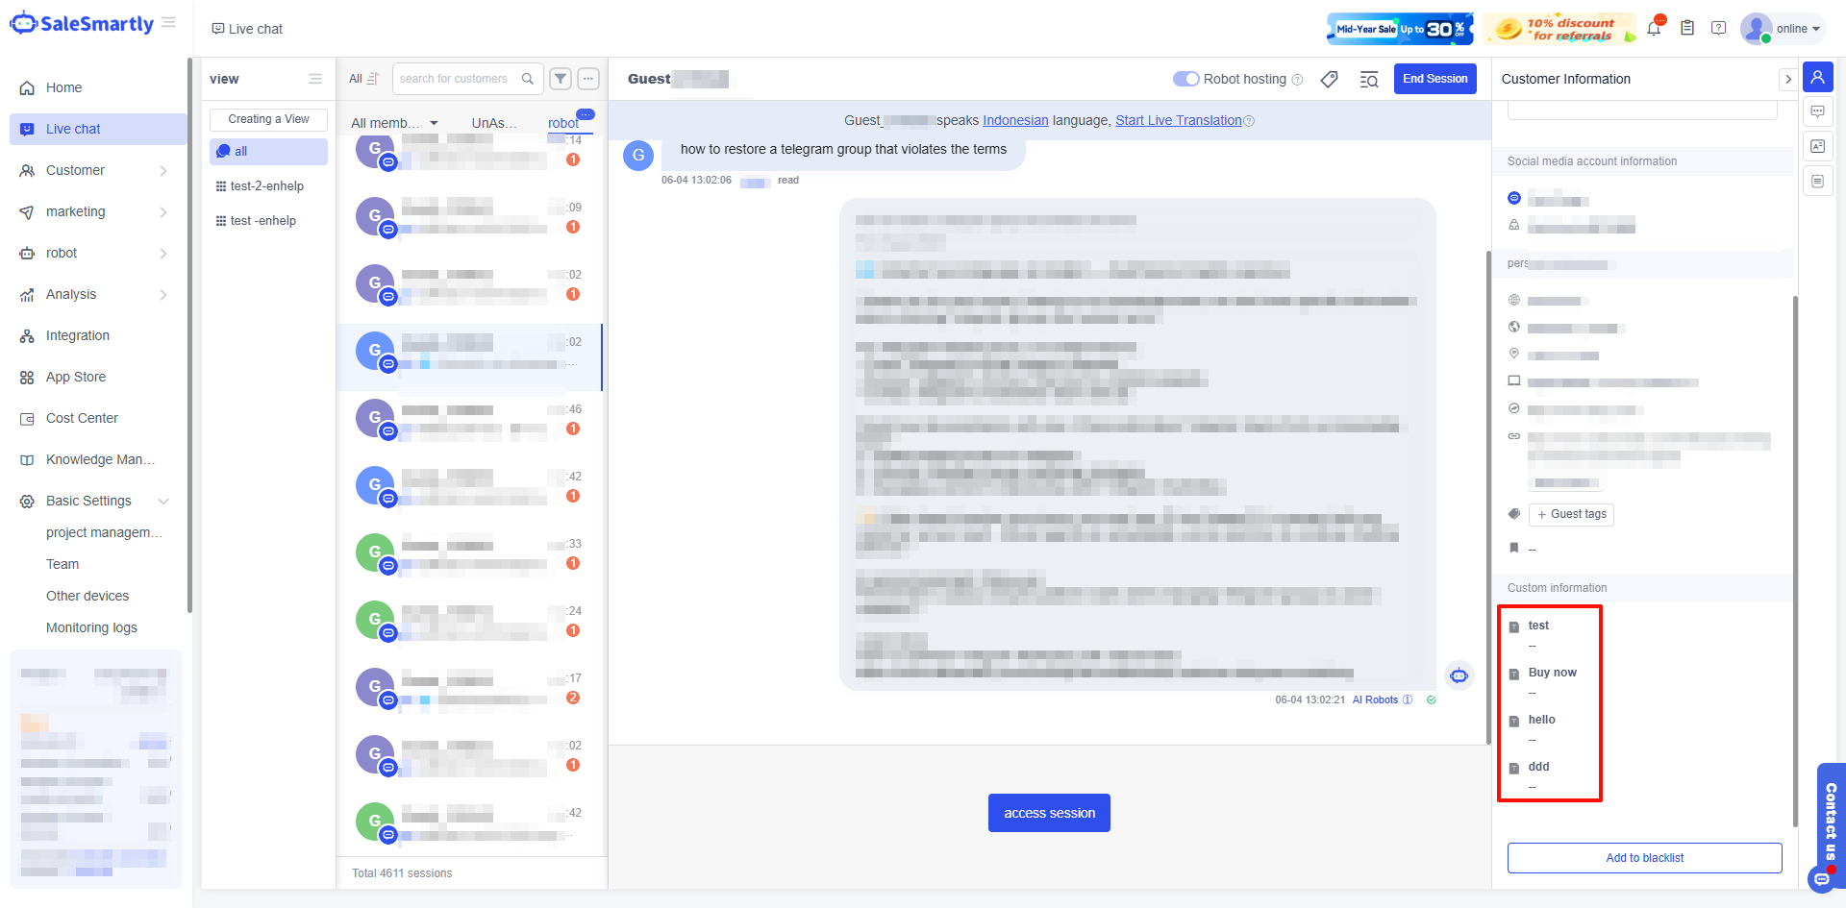Open the notes document panel icon
1846x908 pixels.
coord(1818,181)
